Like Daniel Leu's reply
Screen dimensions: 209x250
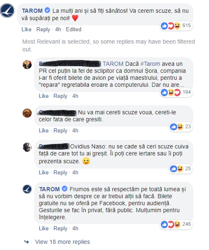pos(44,173)
